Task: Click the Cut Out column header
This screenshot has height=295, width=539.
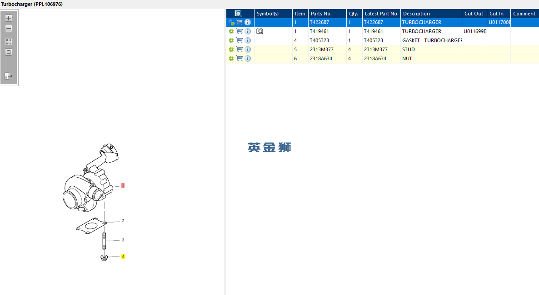Action: coord(474,14)
